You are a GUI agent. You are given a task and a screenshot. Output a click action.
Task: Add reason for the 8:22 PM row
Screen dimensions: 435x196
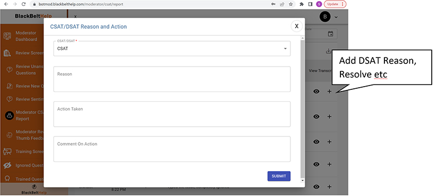click(330, 187)
